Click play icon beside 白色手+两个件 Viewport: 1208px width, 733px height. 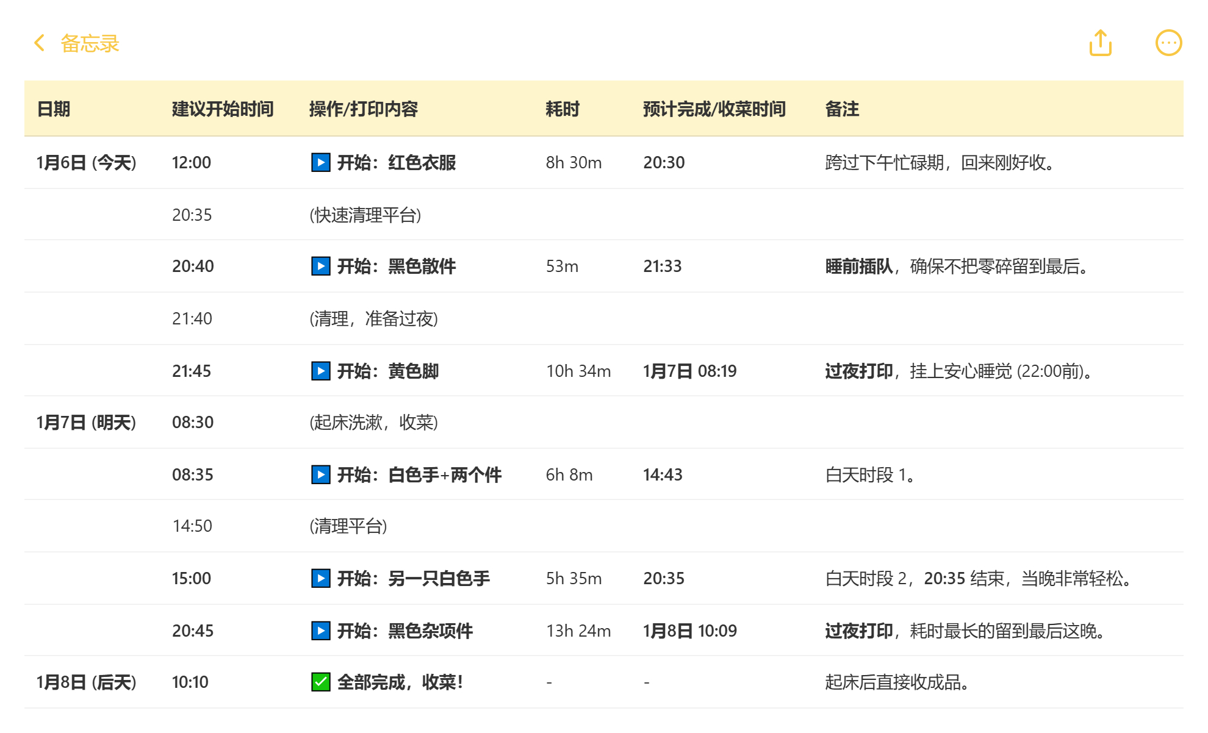click(320, 474)
